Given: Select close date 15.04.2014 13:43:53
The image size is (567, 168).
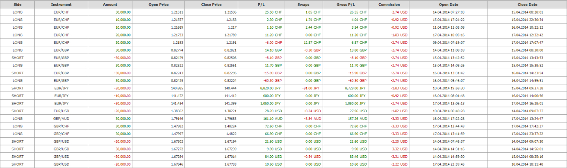Looking at the screenshot, I should [527, 58].
